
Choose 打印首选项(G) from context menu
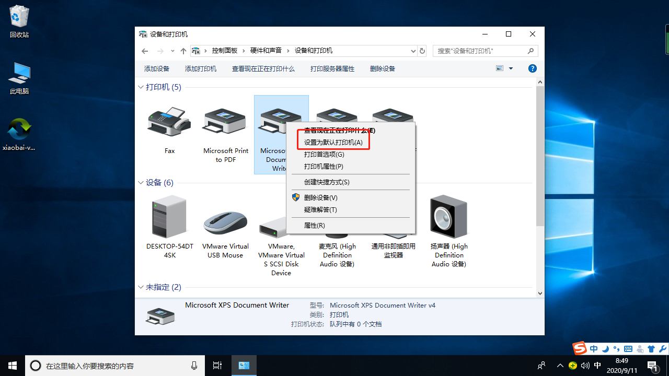[x=351, y=155]
